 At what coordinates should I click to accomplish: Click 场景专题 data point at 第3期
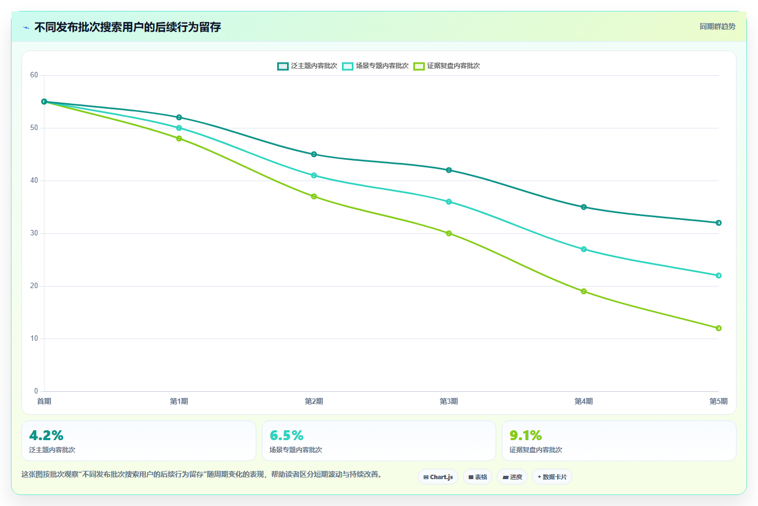click(449, 202)
